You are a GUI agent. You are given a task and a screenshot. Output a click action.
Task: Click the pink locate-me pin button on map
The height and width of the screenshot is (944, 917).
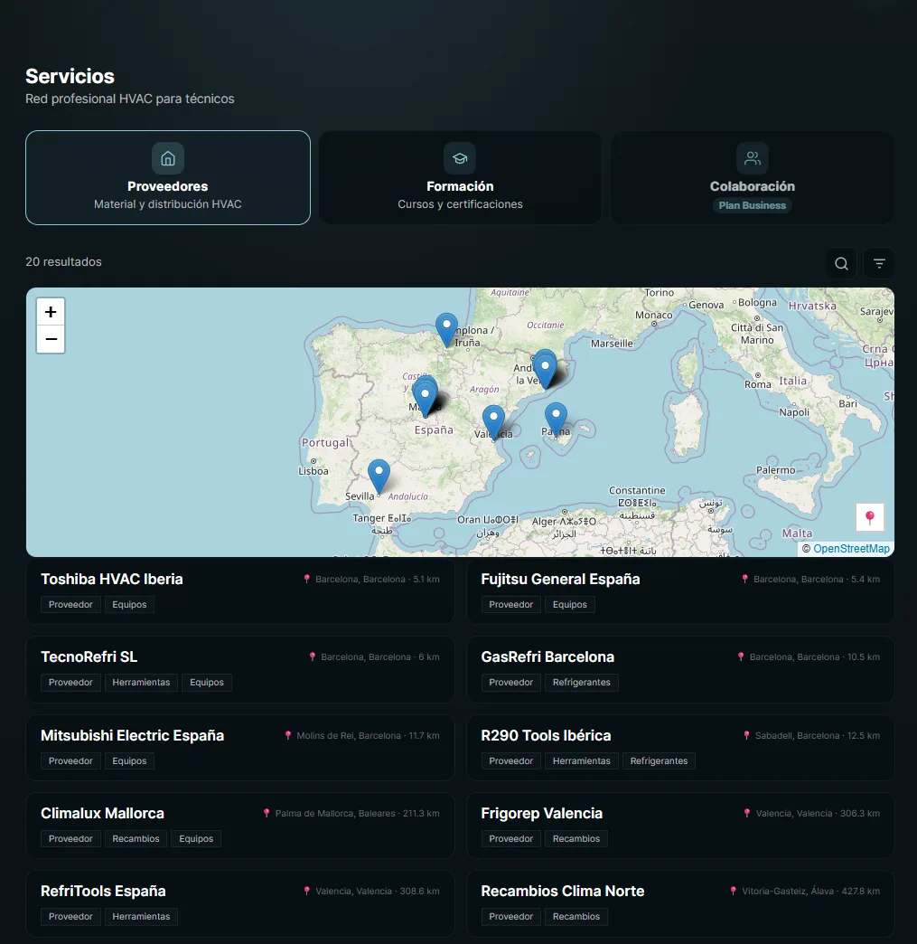click(869, 517)
